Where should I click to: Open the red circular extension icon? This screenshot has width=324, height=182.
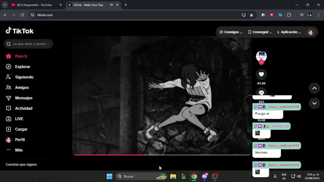coord(272,15)
